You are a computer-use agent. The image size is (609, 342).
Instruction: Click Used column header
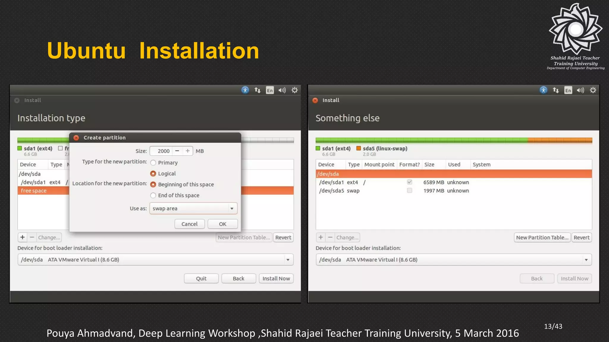(458, 164)
